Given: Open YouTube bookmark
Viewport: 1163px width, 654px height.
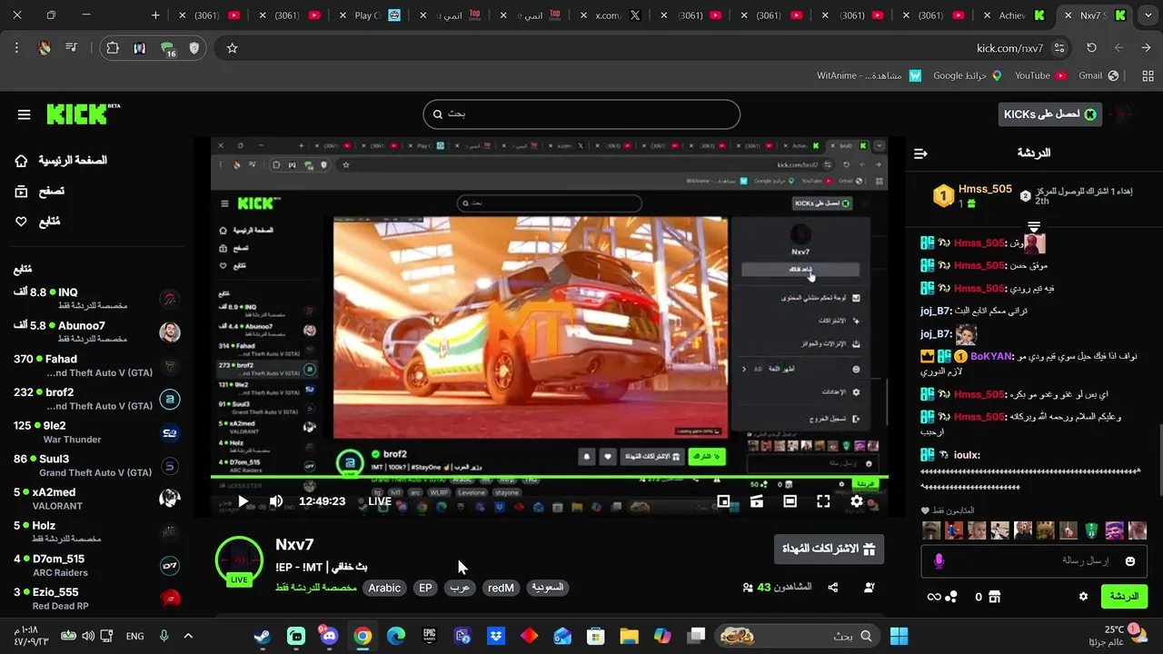Looking at the screenshot, I should pyautogui.click(x=1040, y=75).
